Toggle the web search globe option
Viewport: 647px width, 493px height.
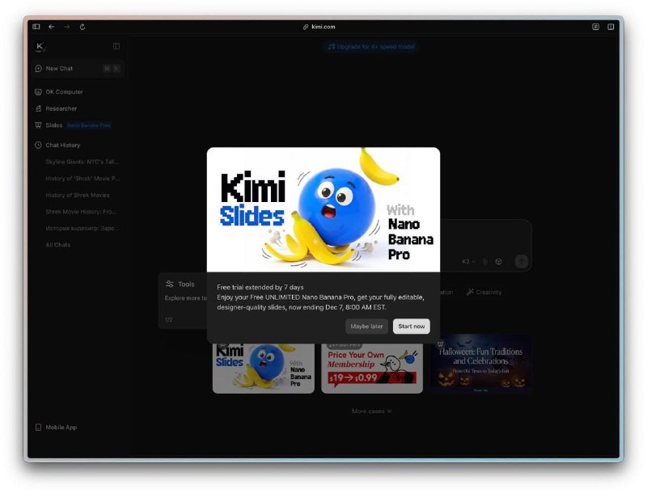pos(499,261)
